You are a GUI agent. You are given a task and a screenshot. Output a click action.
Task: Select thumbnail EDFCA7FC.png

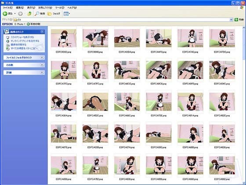pos(95,70)
